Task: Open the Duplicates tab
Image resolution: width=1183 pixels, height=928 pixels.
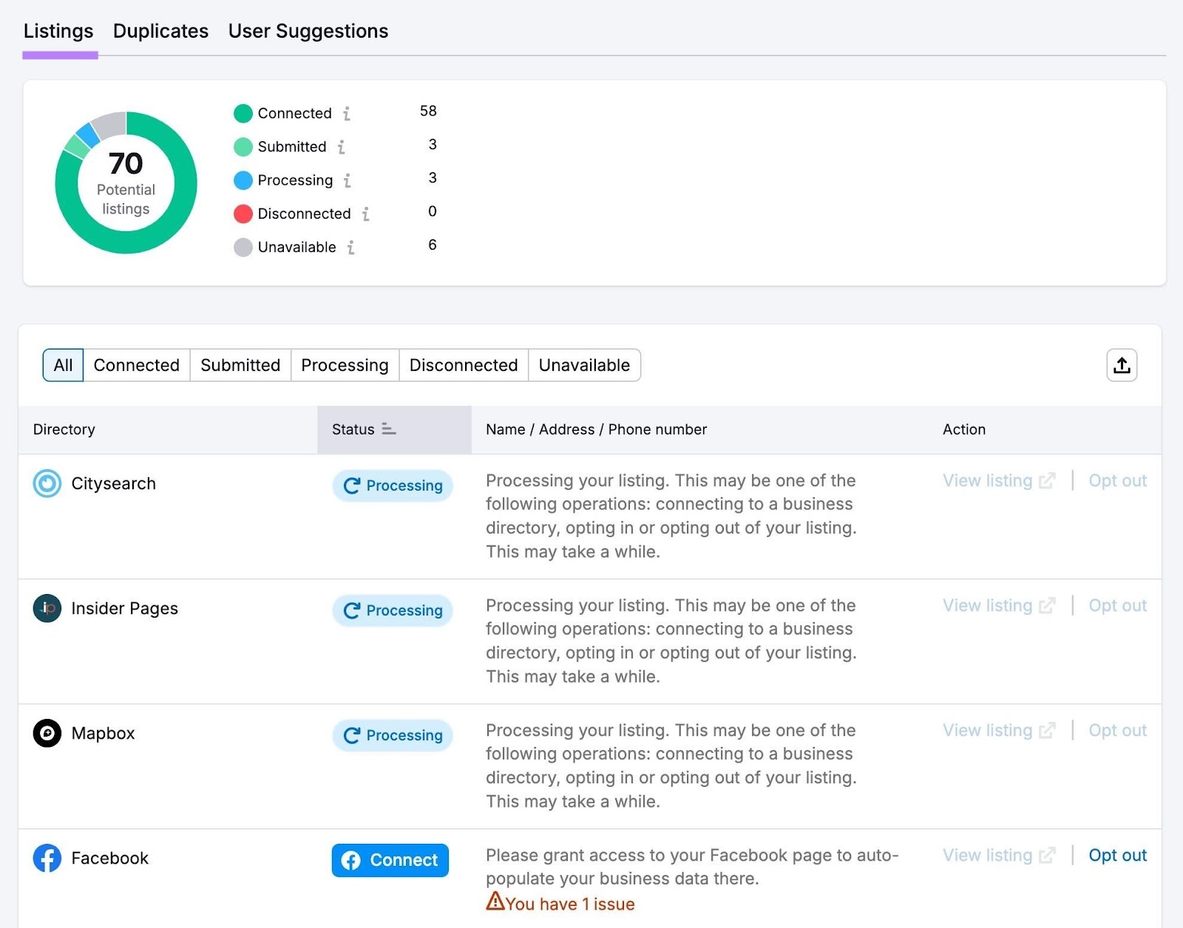Action: 160,31
